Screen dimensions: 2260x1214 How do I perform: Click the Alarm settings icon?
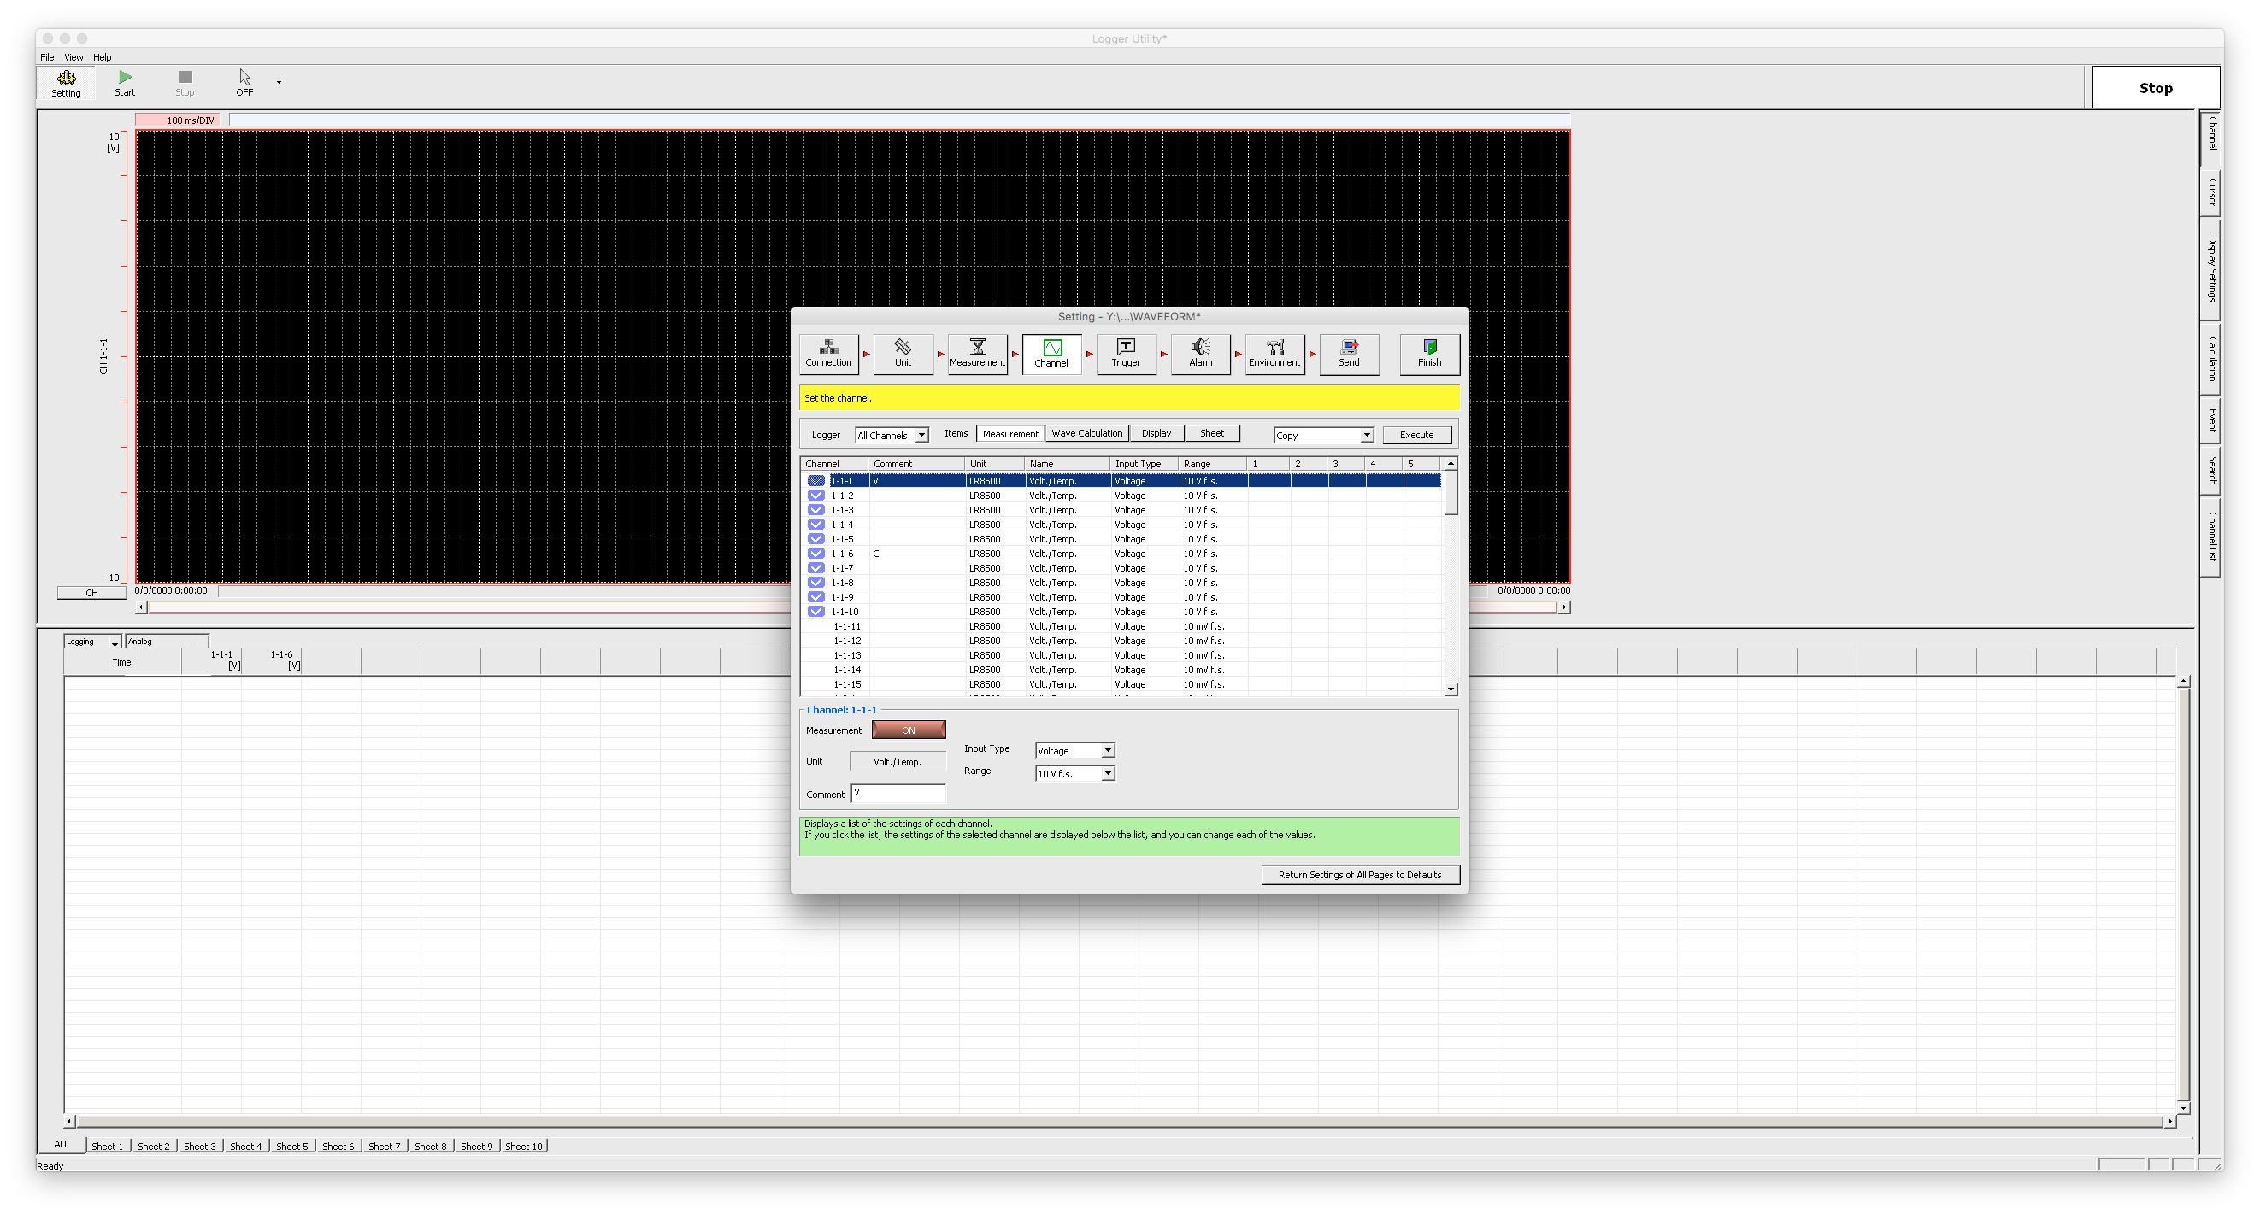1200,354
